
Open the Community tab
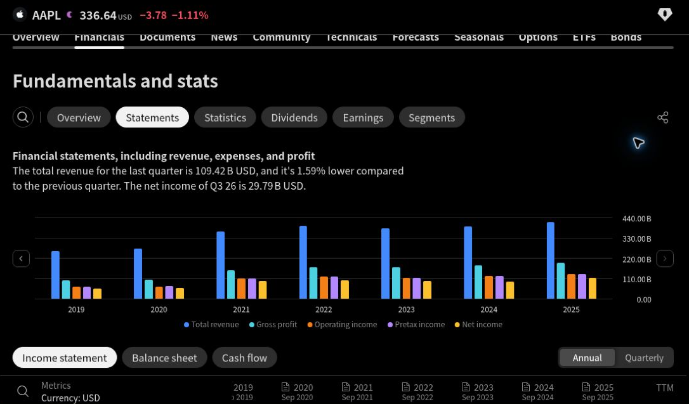click(282, 37)
